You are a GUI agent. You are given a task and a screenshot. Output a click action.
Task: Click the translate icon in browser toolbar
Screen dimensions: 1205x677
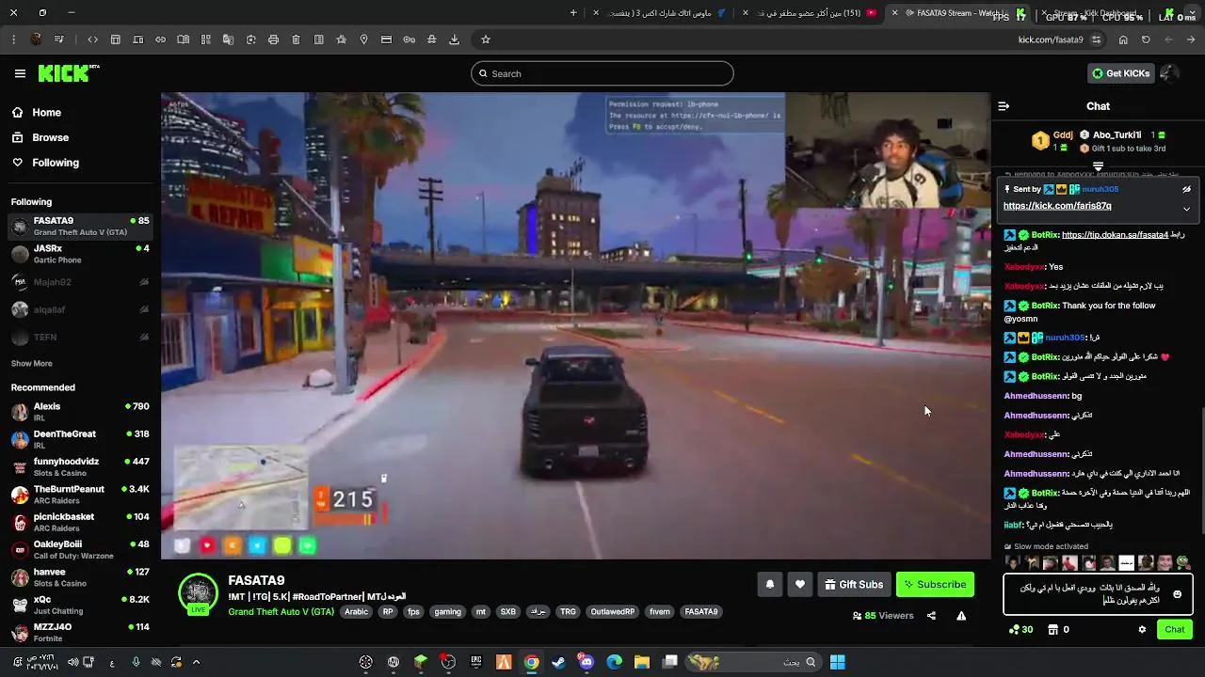pos(228,39)
